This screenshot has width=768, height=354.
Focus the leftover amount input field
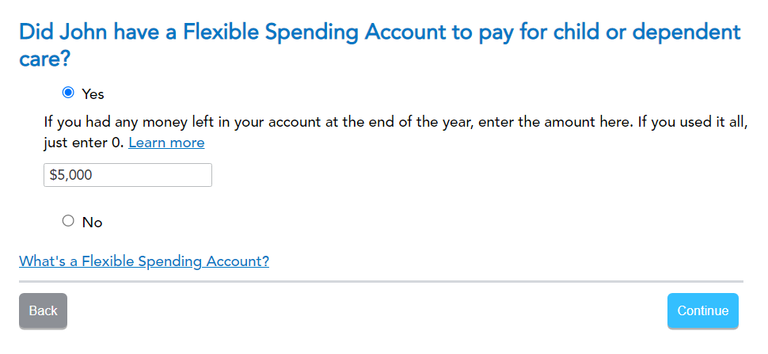(x=127, y=175)
